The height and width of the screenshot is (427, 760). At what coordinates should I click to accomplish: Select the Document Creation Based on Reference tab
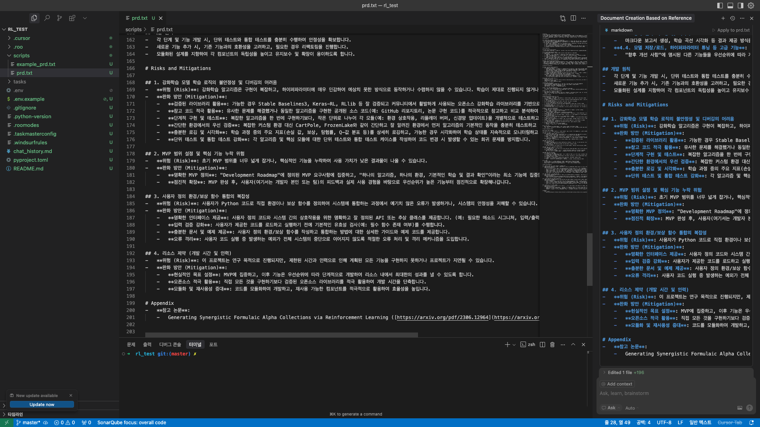click(x=646, y=18)
